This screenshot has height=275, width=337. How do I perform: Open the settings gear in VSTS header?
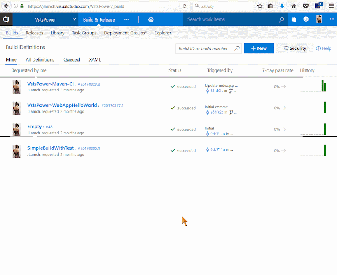click(x=151, y=19)
